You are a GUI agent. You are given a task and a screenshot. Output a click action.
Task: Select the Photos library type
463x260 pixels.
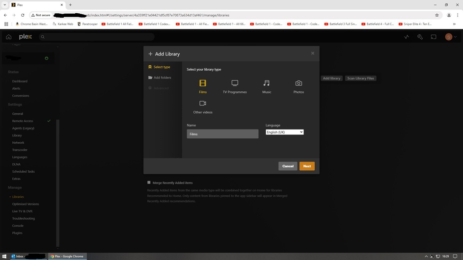click(x=299, y=86)
